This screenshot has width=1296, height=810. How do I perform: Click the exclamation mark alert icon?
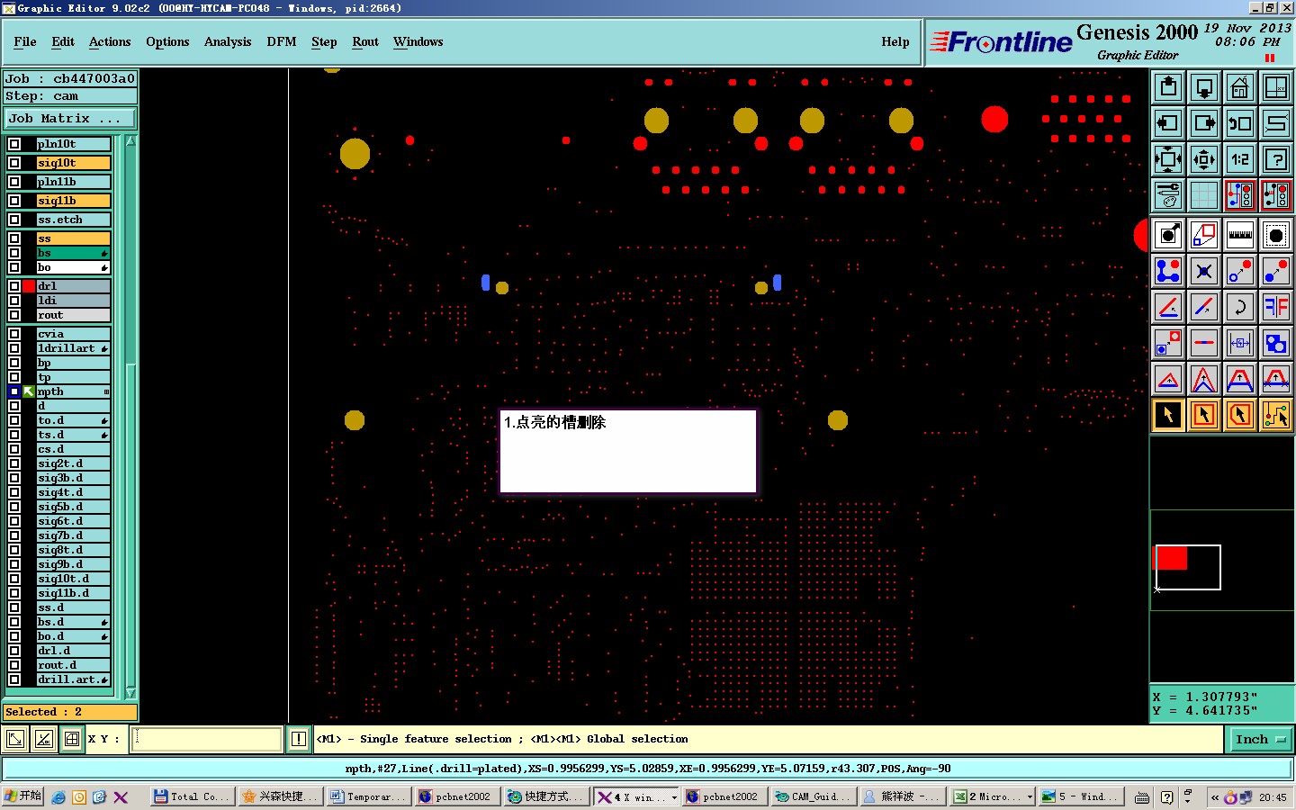pos(299,740)
